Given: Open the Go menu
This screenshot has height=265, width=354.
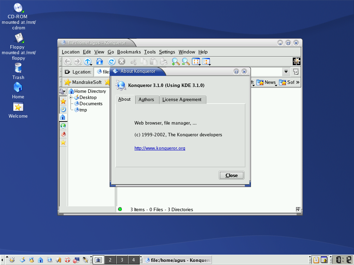Looking at the screenshot, I should (111, 52).
